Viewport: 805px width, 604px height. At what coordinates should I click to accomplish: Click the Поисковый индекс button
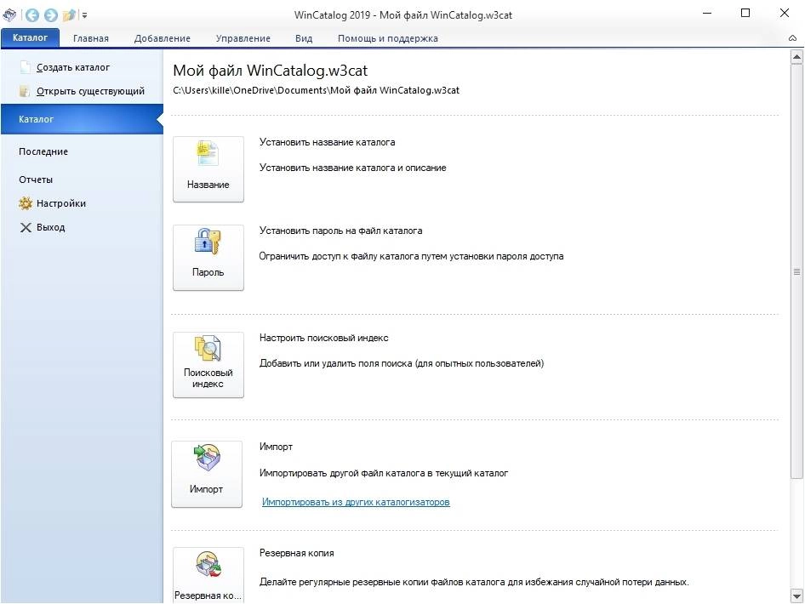[208, 365]
